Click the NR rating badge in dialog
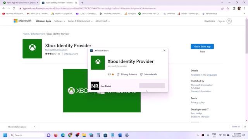The height and width of the screenshot is (139, 248). pos(95,86)
